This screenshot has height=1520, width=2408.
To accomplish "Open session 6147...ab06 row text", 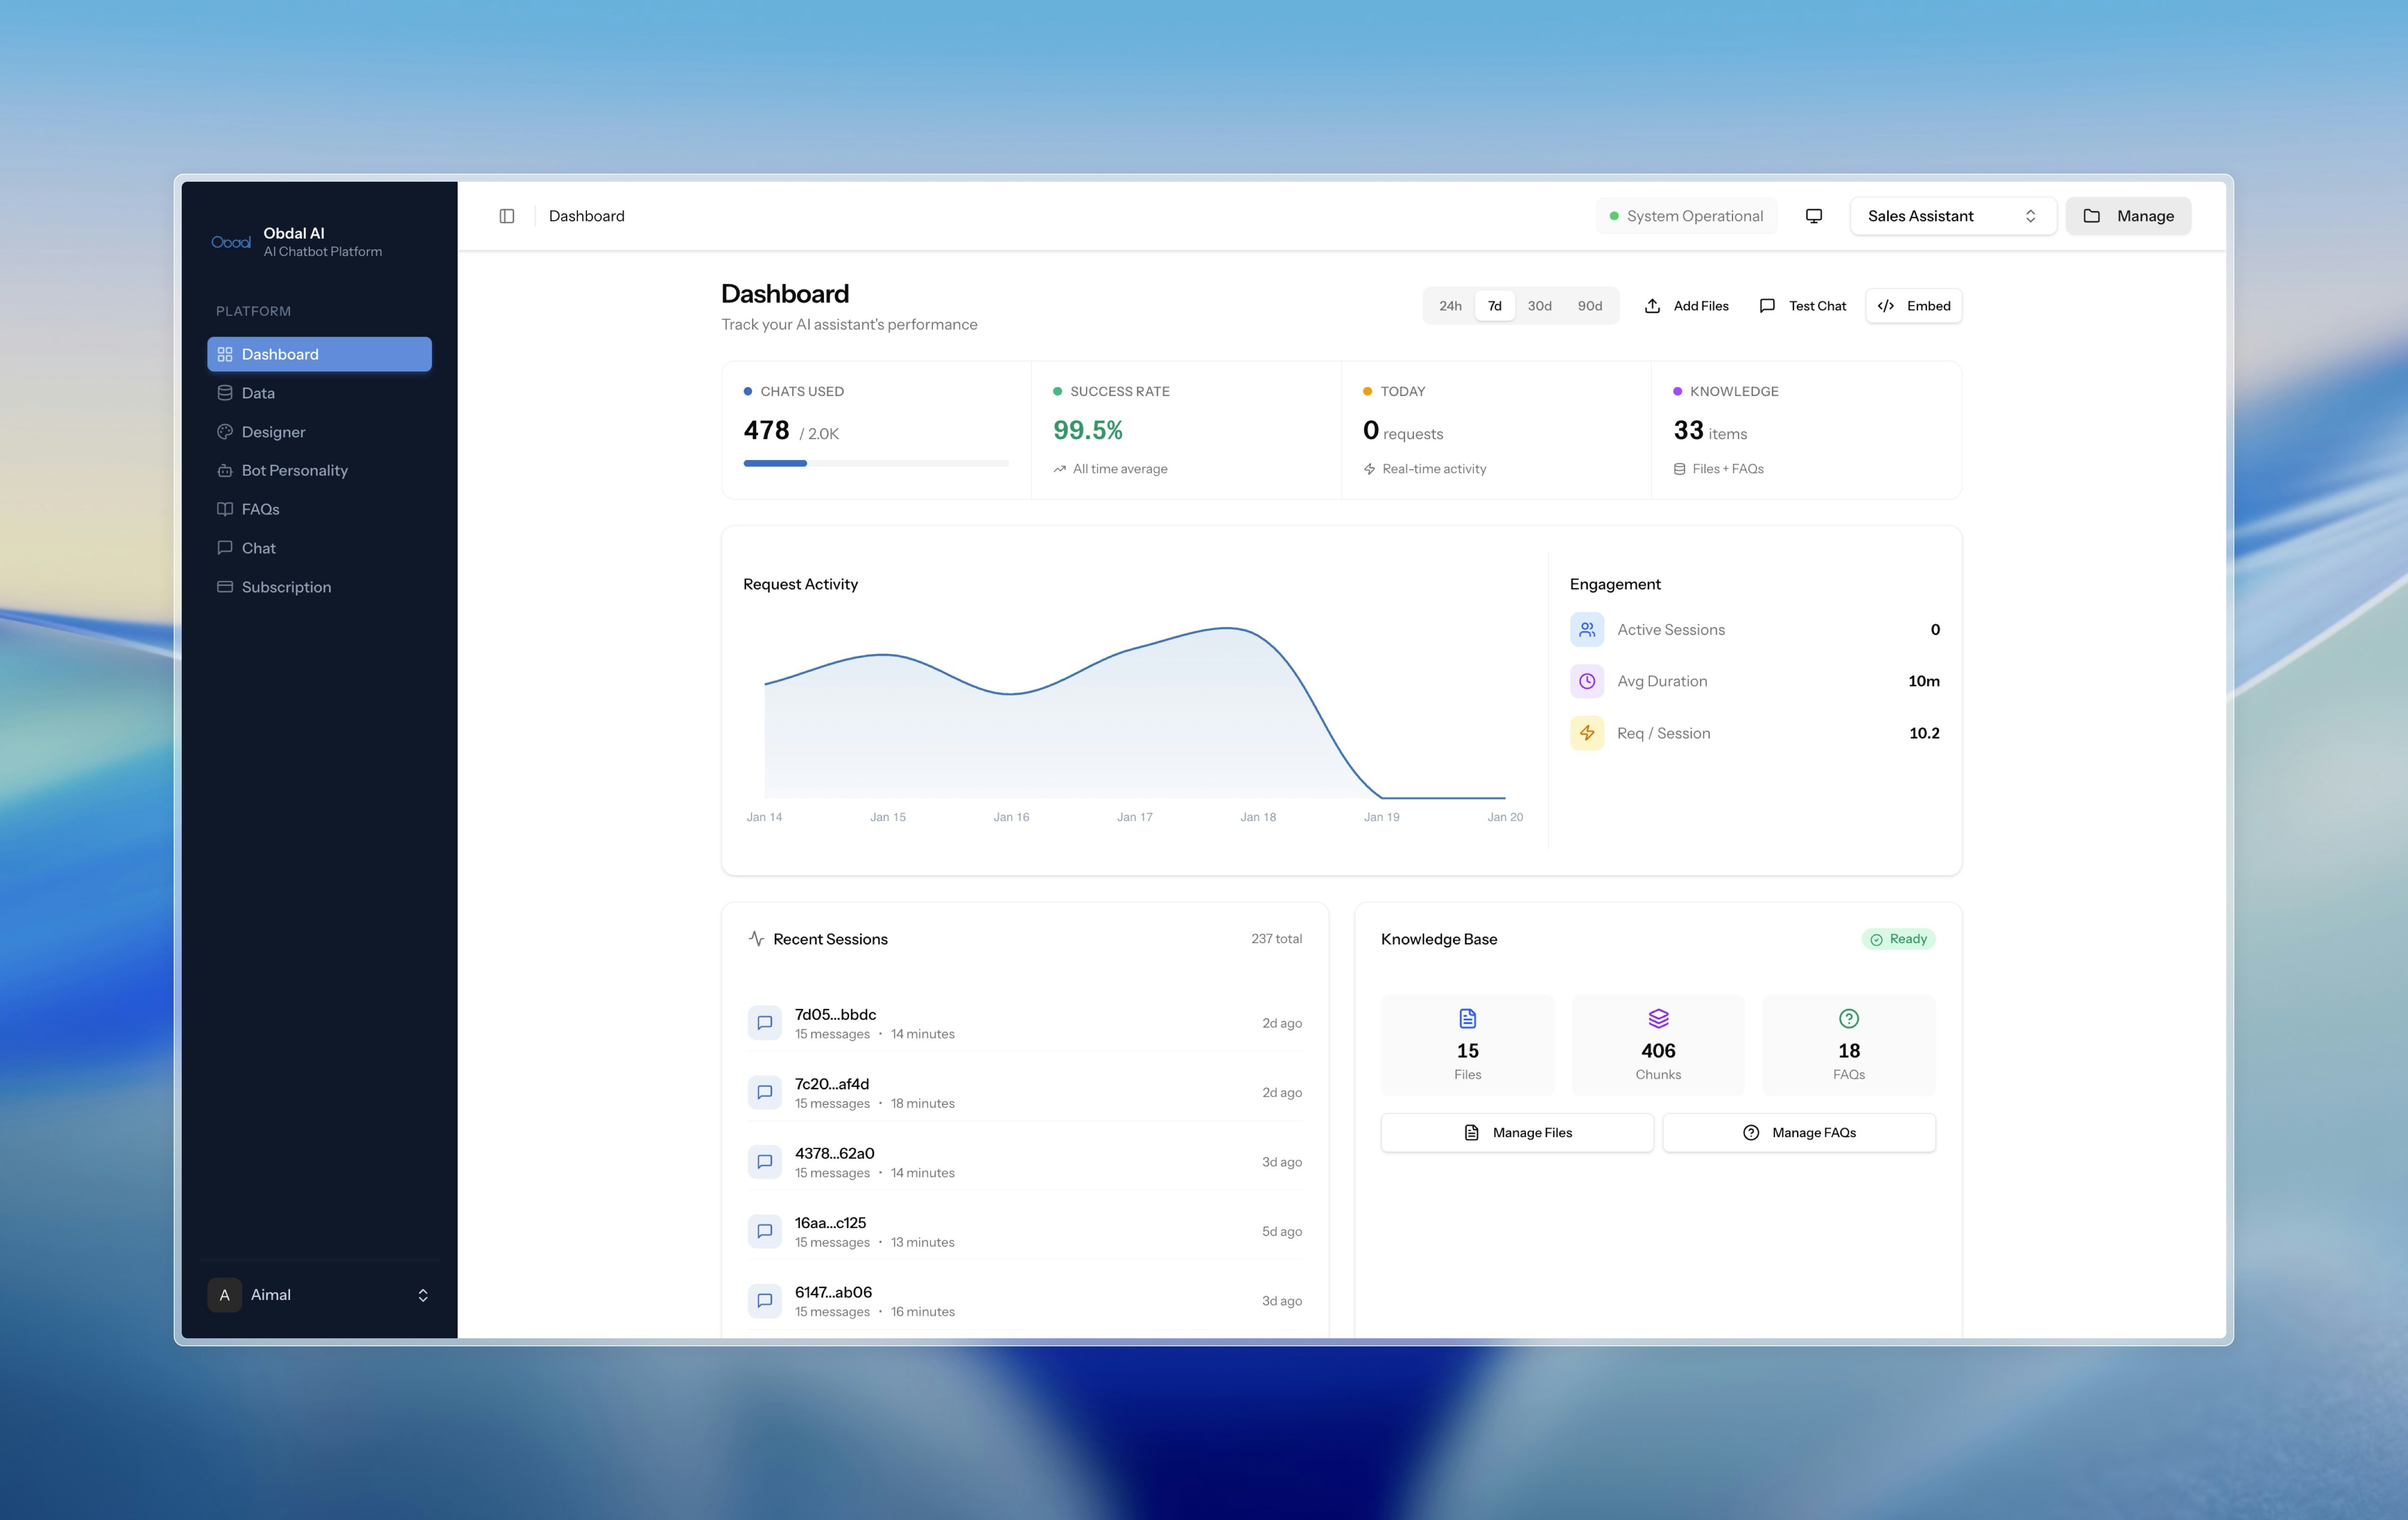I will tap(874, 1301).
